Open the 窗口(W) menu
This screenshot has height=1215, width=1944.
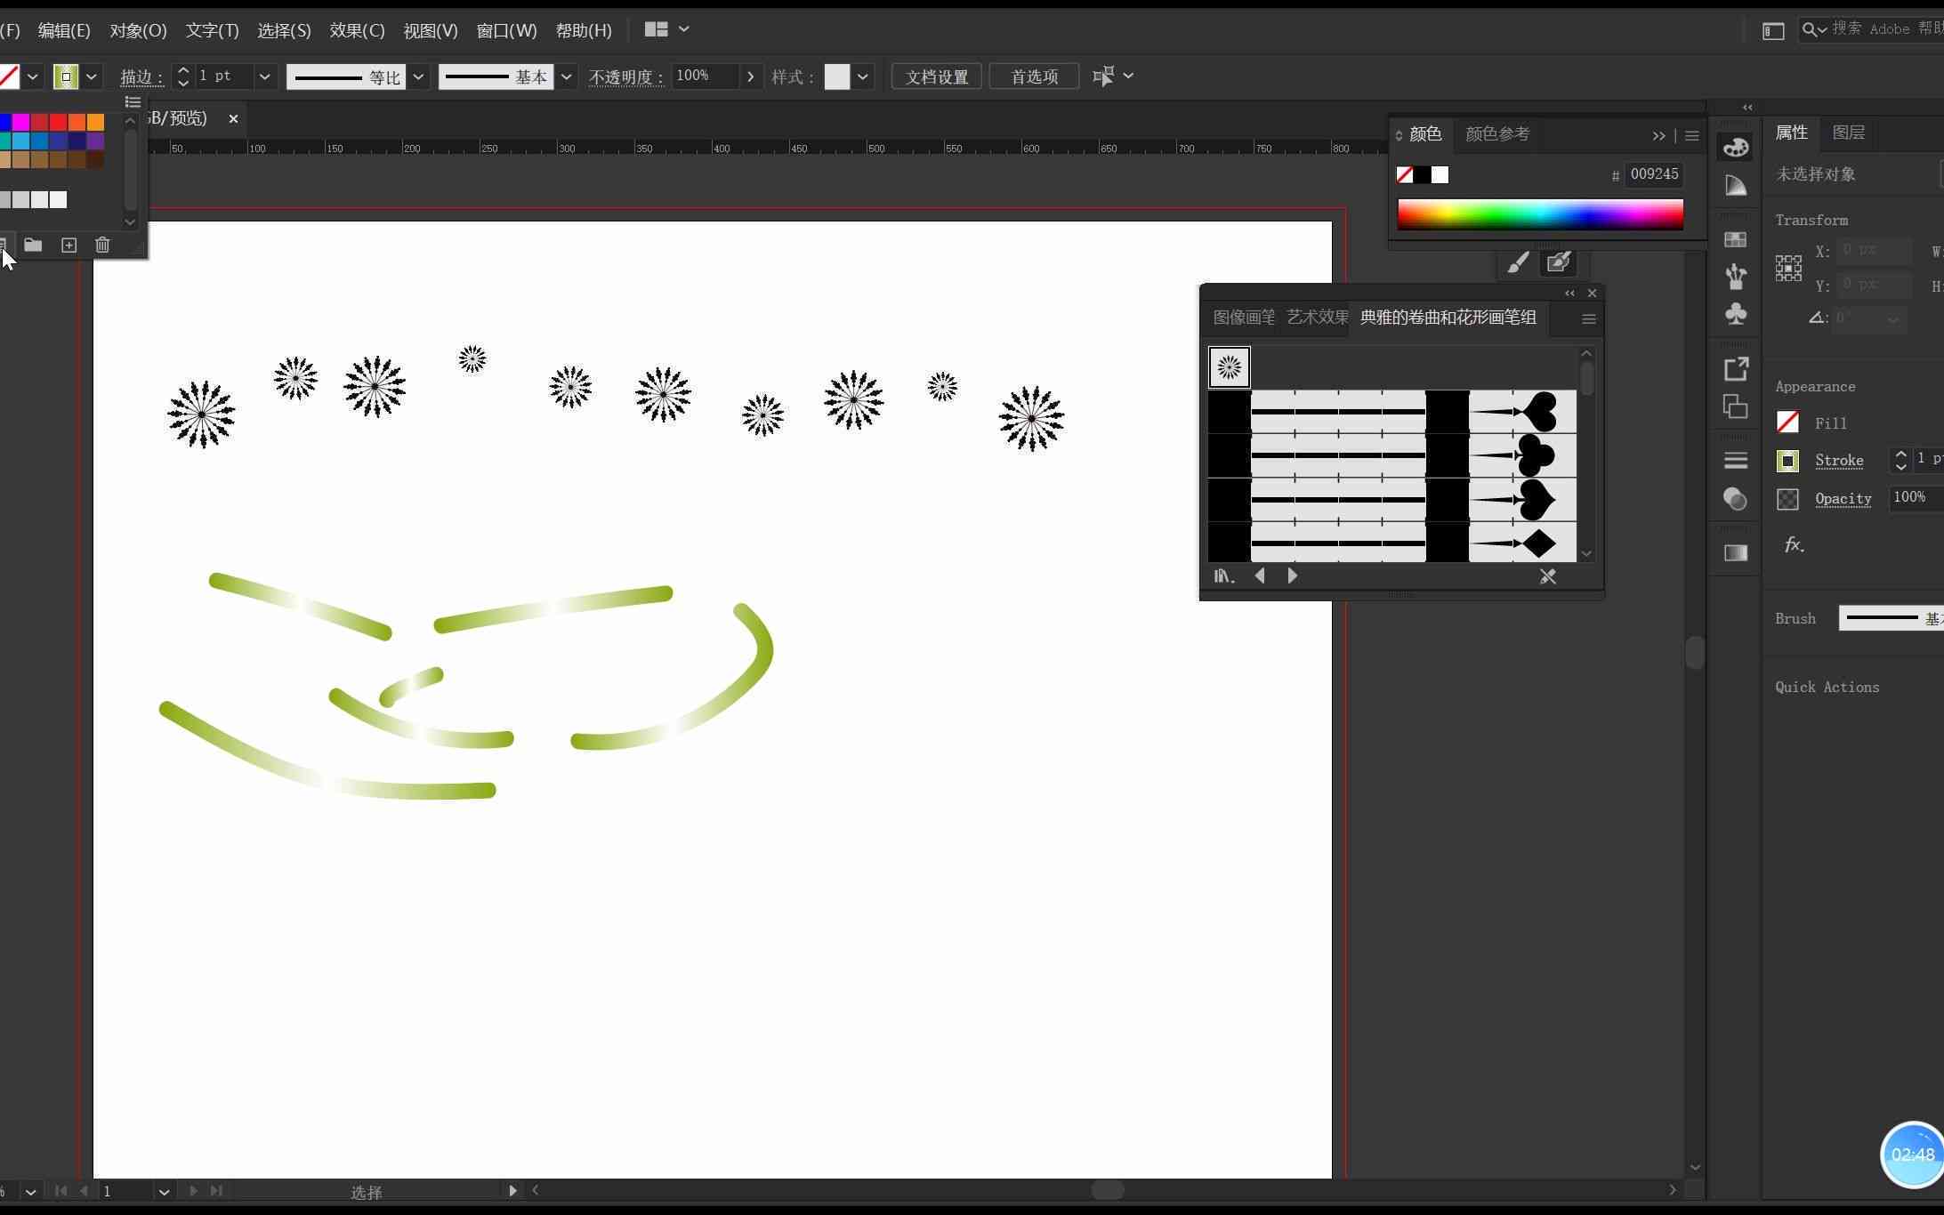pyautogui.click(x=506, y=30)
